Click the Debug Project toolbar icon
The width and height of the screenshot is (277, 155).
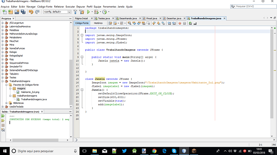96,12
